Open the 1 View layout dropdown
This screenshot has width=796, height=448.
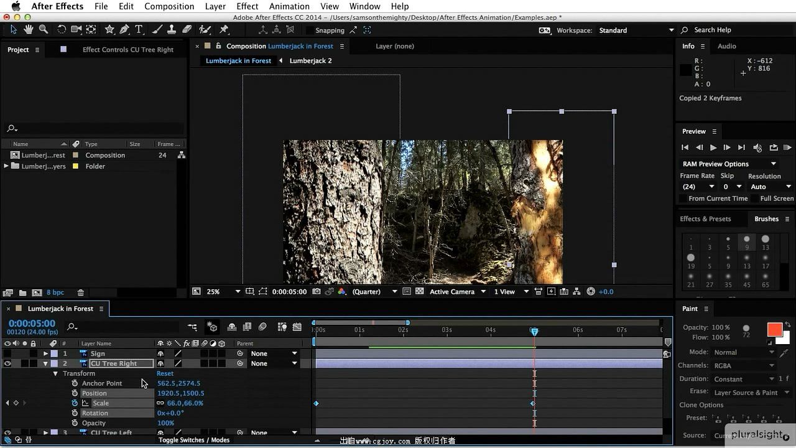pos(511,291)
